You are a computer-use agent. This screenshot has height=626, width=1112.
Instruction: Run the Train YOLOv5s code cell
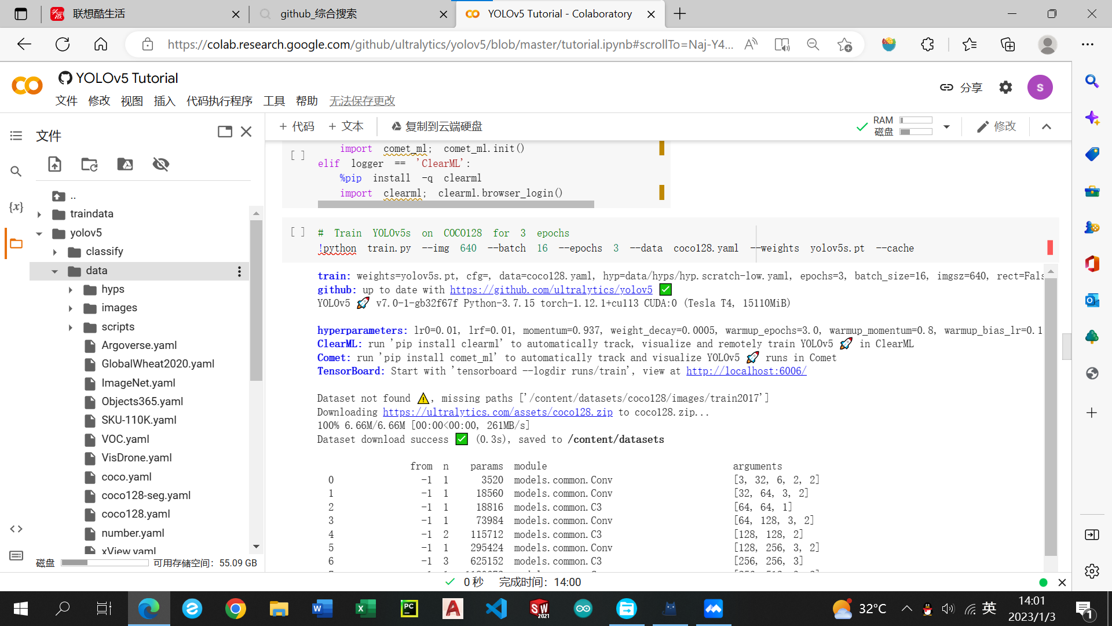click(298, 232)
